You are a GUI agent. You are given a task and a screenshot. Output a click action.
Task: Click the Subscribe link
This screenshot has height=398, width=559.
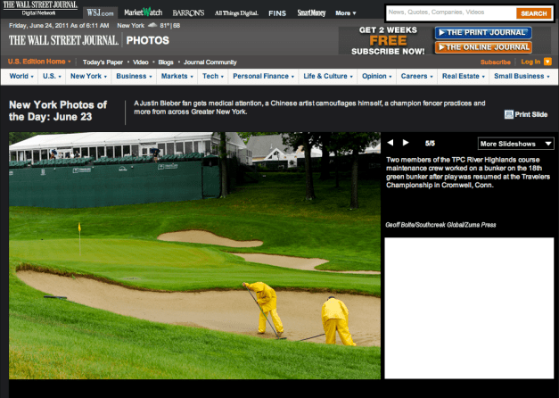click(x=495, y=62)
